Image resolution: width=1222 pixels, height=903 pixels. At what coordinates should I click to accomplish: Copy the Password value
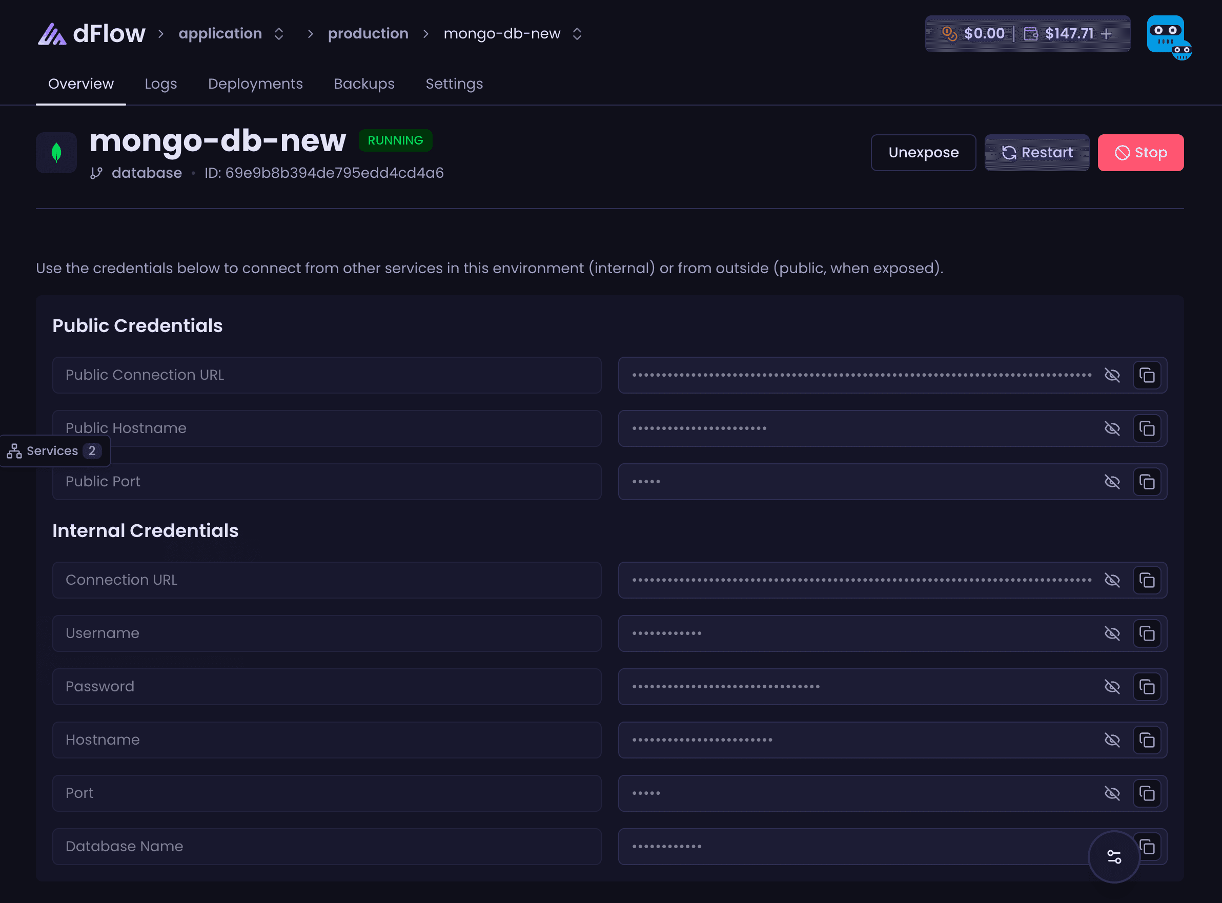[1147, 687]
